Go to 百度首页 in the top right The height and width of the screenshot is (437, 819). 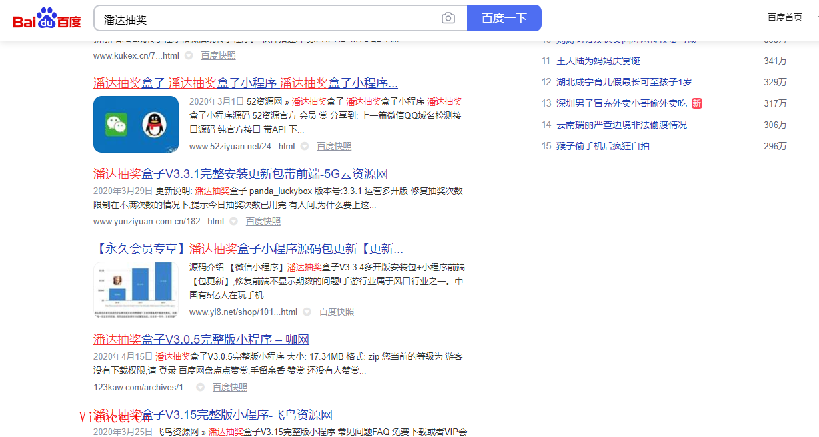click(784, 17)
